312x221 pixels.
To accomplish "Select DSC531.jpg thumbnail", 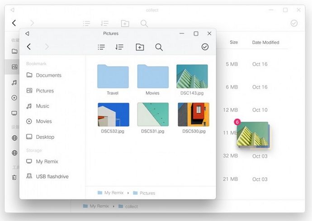I will click(x=153, y=115).
